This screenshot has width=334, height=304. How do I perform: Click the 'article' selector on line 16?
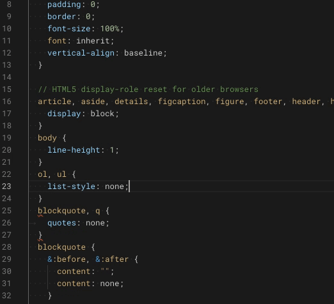coord(54,102)
